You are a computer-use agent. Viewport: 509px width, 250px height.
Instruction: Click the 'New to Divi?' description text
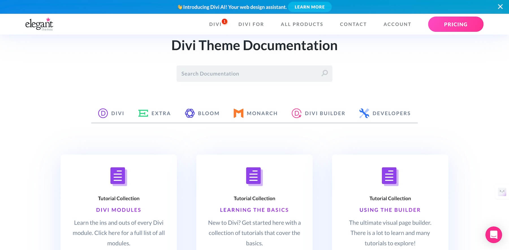(255, 233)
